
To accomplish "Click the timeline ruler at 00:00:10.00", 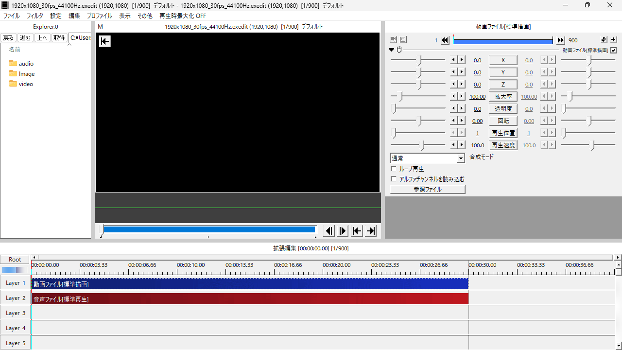I will (190, 265).
